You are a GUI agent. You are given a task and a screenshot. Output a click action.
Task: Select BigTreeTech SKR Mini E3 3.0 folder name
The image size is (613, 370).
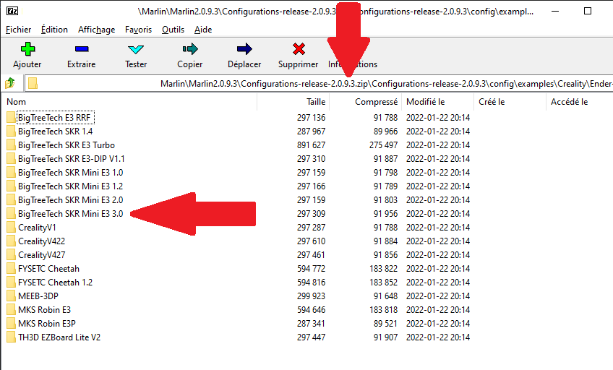(x=70, y=213)
